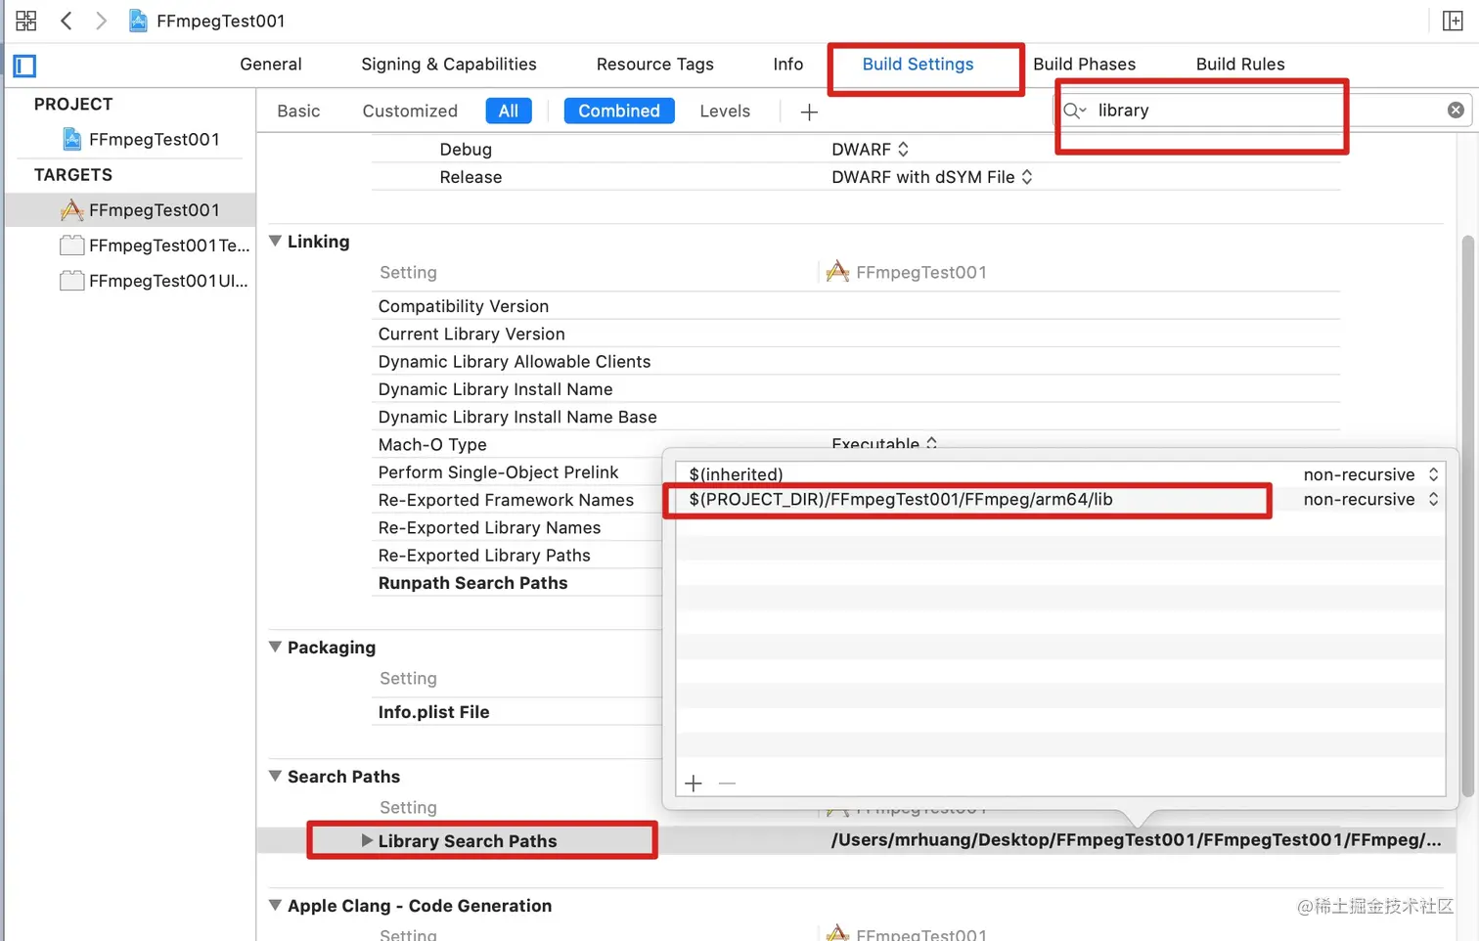This screenshot has width=1479, height=941.
Task: Show only Customized build settings
Action: click(410, 111)
